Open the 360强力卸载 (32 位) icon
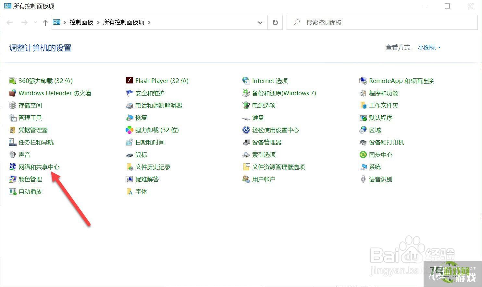 point(12,81)
